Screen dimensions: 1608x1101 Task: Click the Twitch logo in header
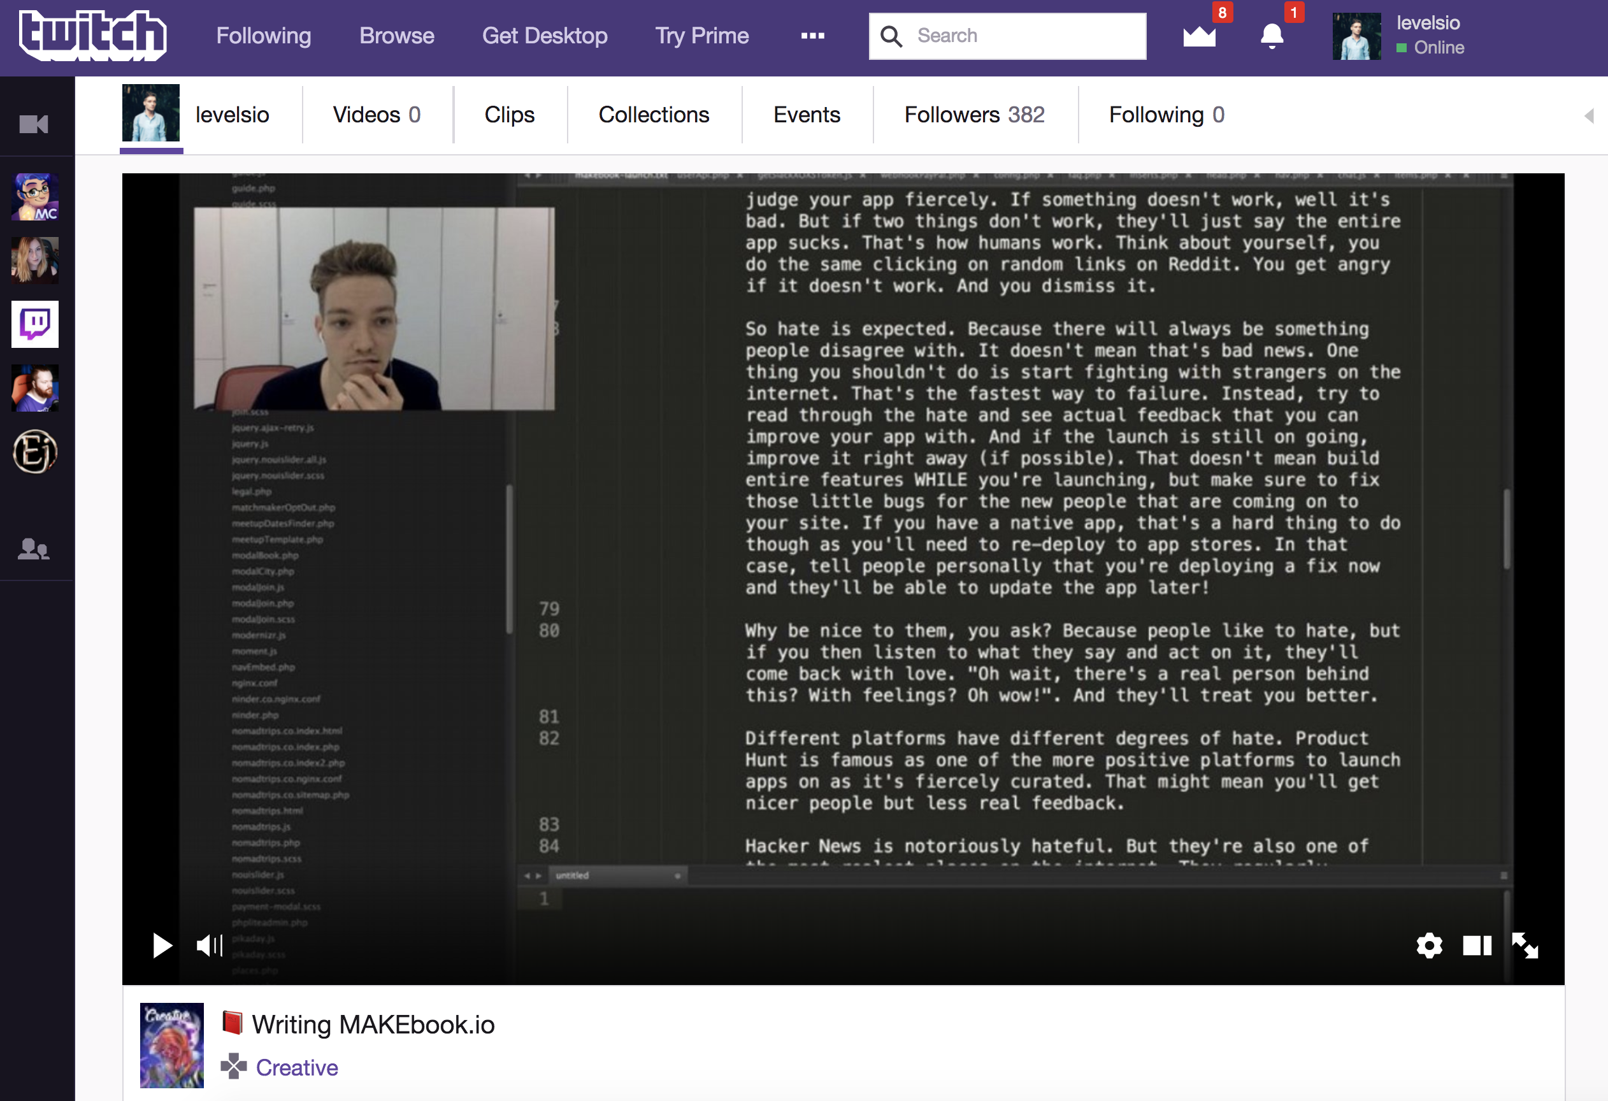93,35
